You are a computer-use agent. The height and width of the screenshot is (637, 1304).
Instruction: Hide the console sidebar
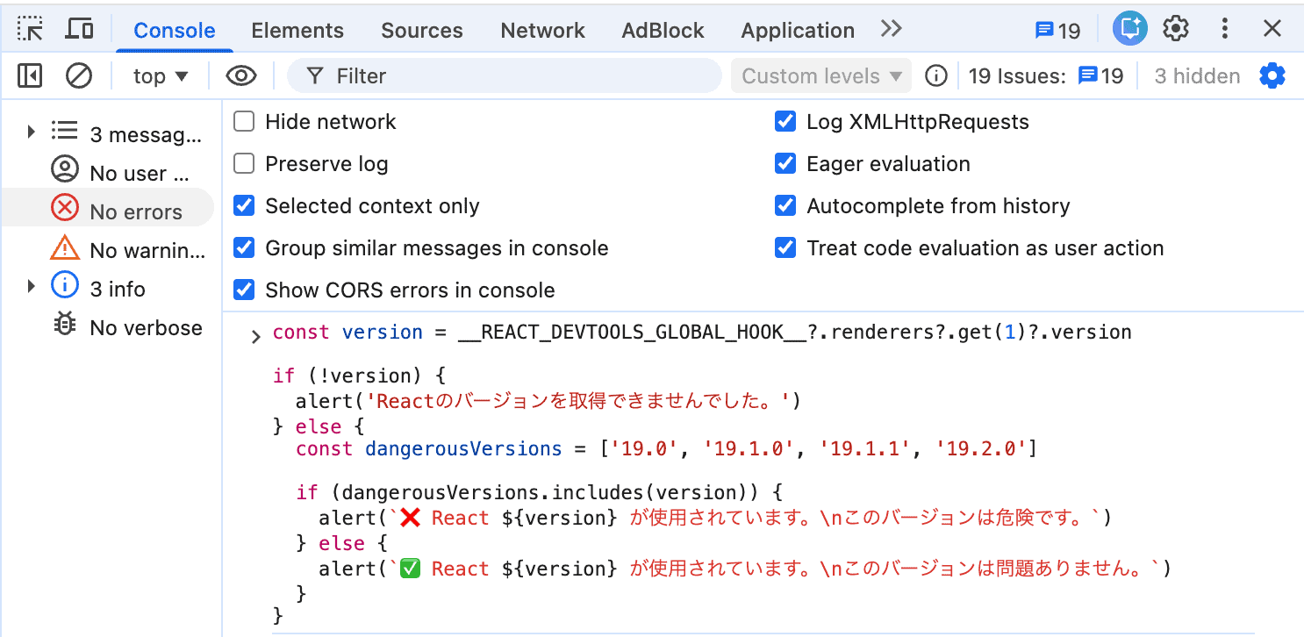[29, 75]
